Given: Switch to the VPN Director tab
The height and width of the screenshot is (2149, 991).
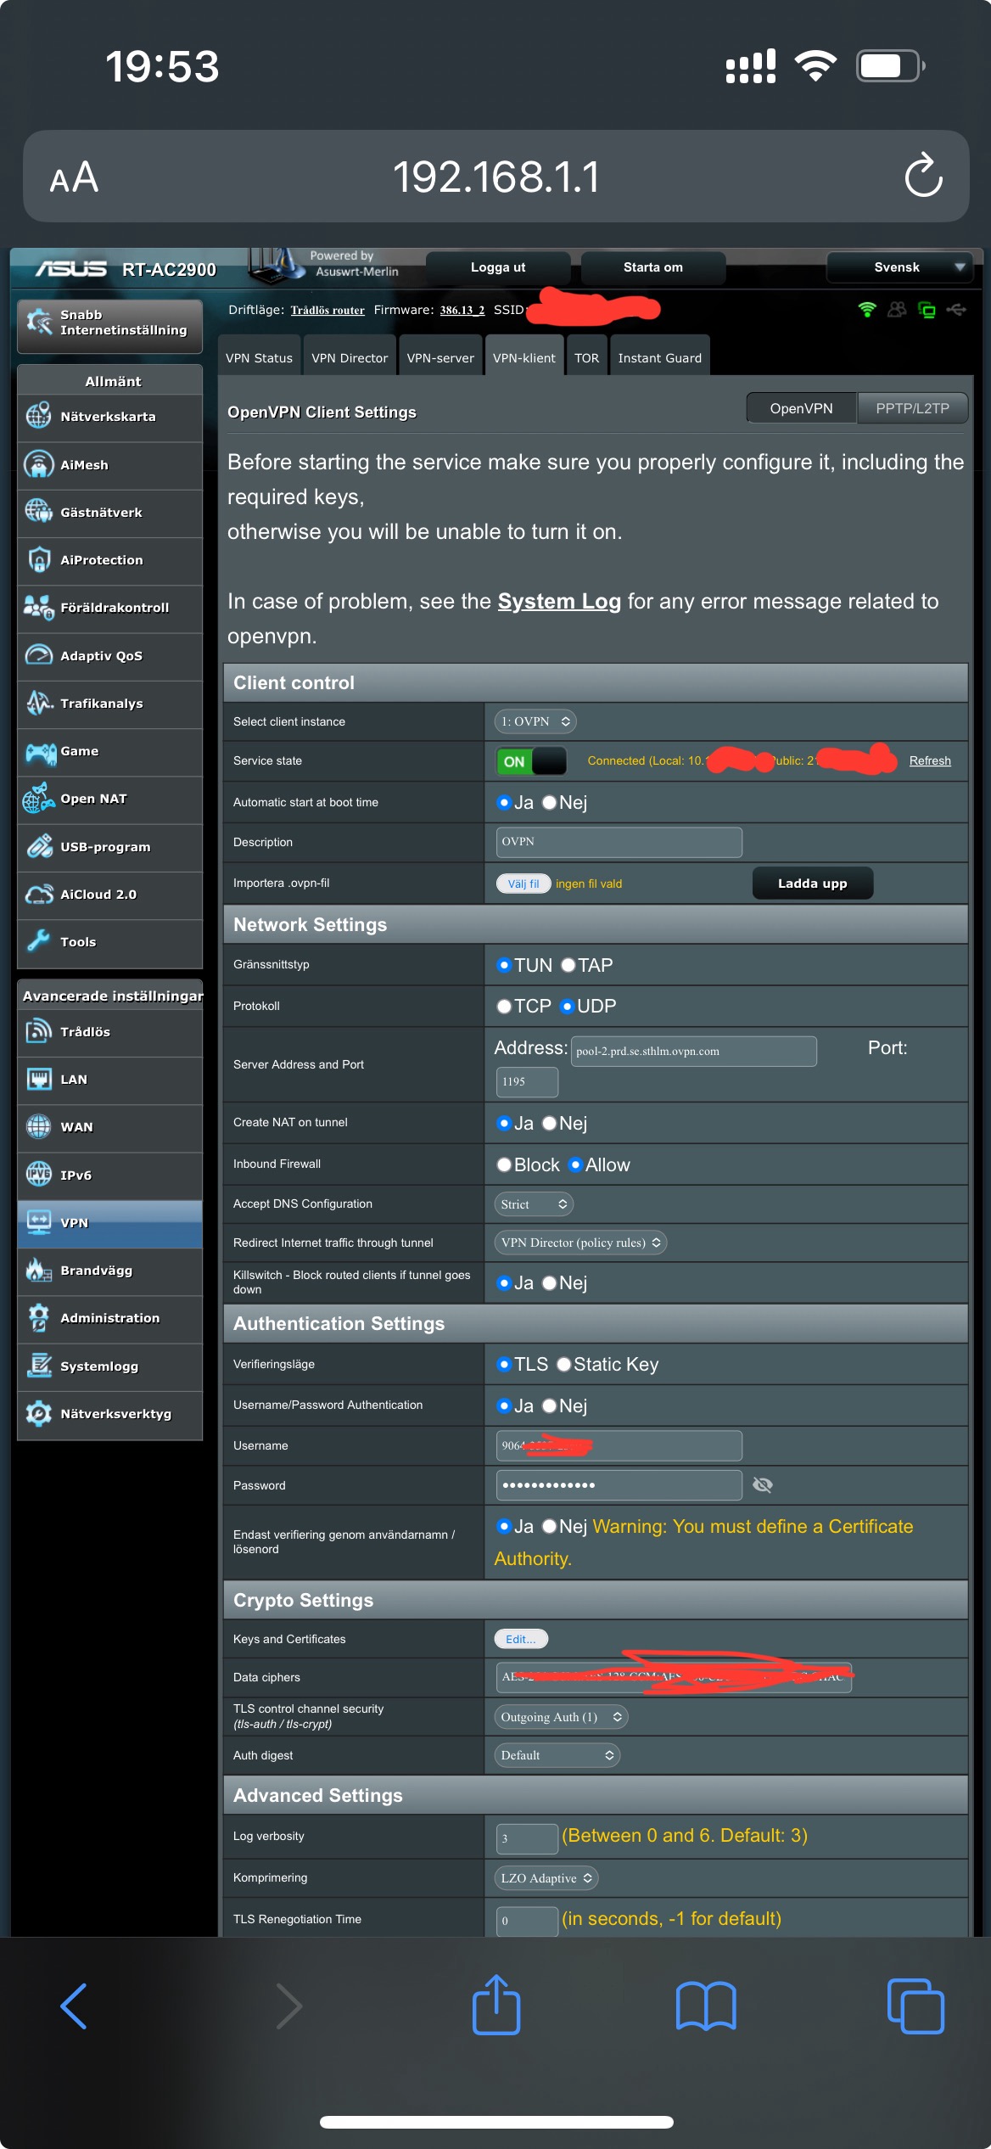Looking at the screenshot, I should (349, 358).
